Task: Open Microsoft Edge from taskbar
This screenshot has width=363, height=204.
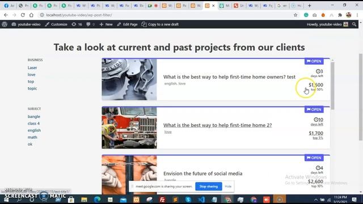Action: click(x=97, y=199)
